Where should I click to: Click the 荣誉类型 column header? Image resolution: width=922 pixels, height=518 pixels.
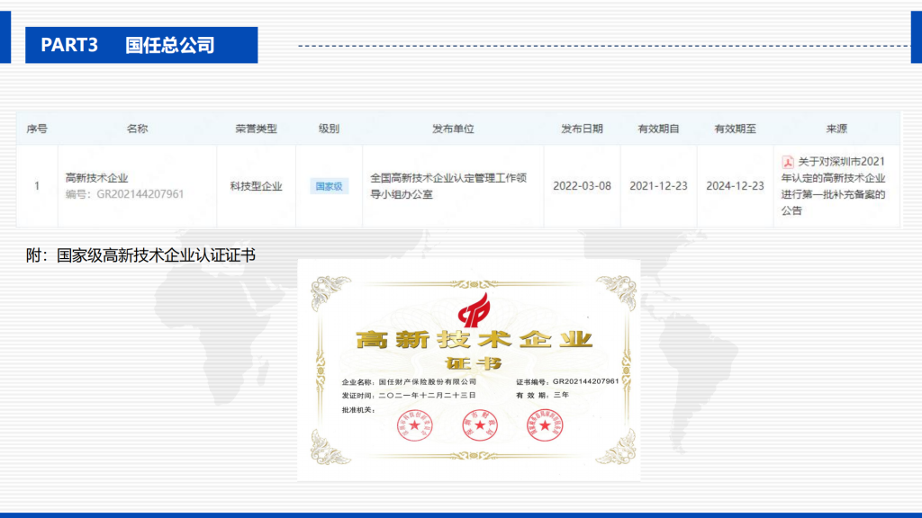tap(256, 129)
